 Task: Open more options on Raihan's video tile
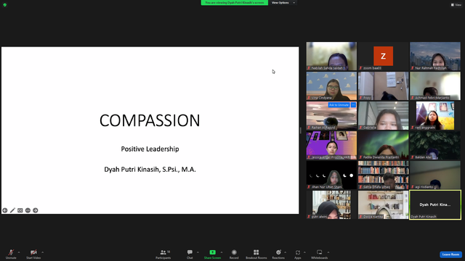coord(353,105)
